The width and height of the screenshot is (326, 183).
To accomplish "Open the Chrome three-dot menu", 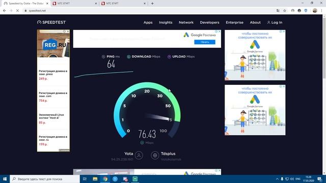I will pos(322,11).
